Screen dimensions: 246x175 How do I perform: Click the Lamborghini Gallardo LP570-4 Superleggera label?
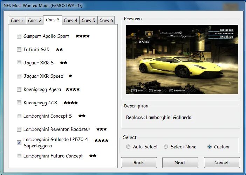tap(56, 142)
